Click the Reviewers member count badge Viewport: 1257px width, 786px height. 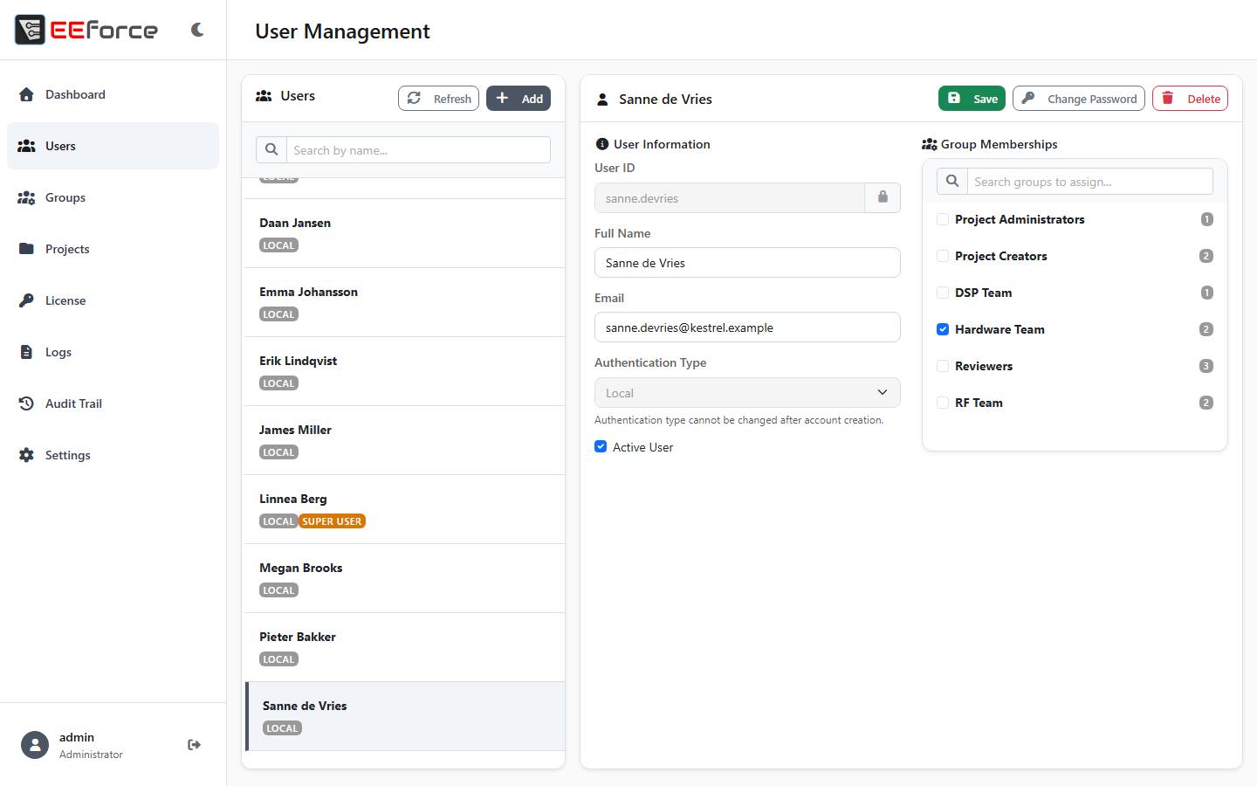[x=1206, y=366]
